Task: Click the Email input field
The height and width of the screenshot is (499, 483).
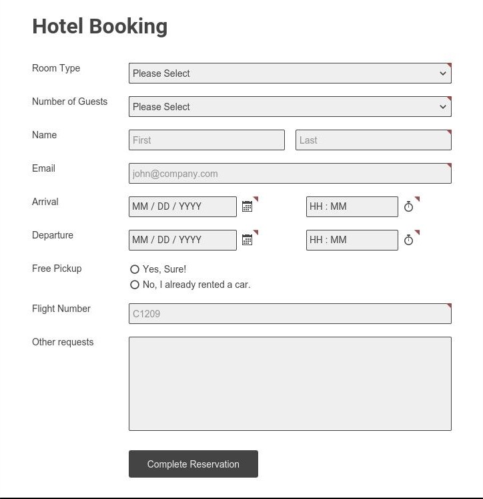Action: (x=290, y=174)
